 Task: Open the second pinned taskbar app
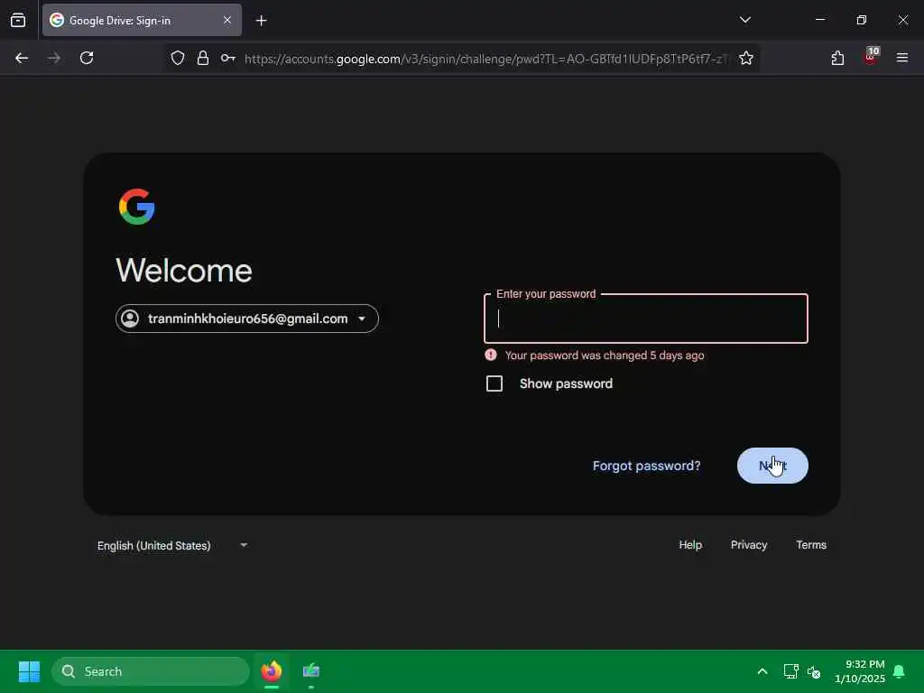(311, 671)
